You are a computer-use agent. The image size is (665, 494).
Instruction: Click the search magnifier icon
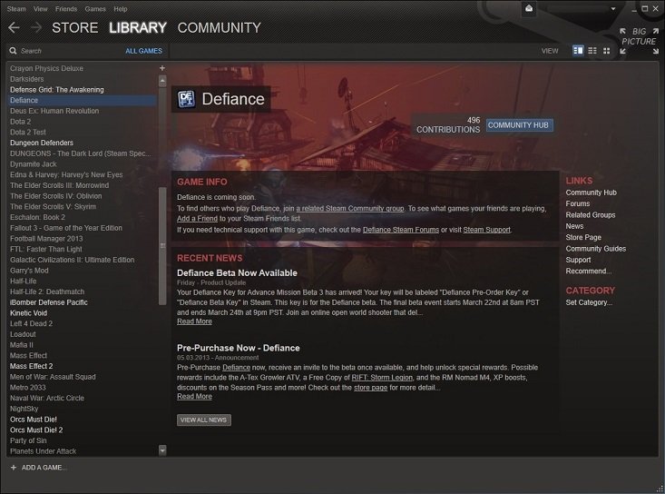[13, 51]
